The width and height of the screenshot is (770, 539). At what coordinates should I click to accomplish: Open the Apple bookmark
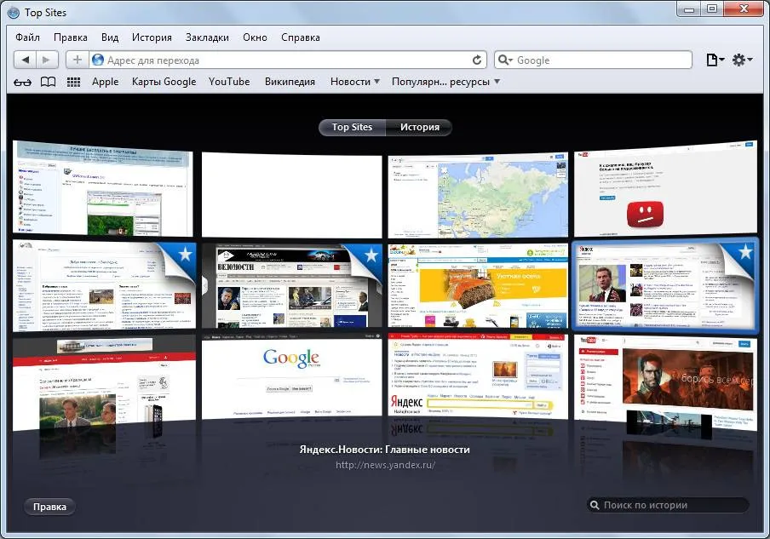[105, 82]
